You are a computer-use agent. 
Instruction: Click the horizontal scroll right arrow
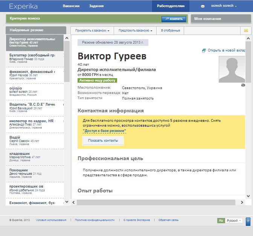(242, 202)
